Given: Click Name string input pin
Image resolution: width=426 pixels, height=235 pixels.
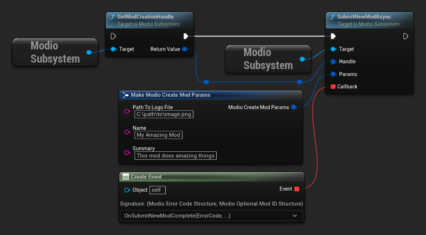Looking at the screenshot, I should (127, 132).
